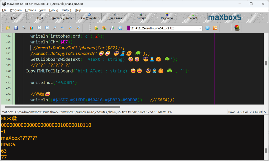Screen dimensions: 269x161
Task: Click the printer icon in toolbar
Action: coord(24,28)
